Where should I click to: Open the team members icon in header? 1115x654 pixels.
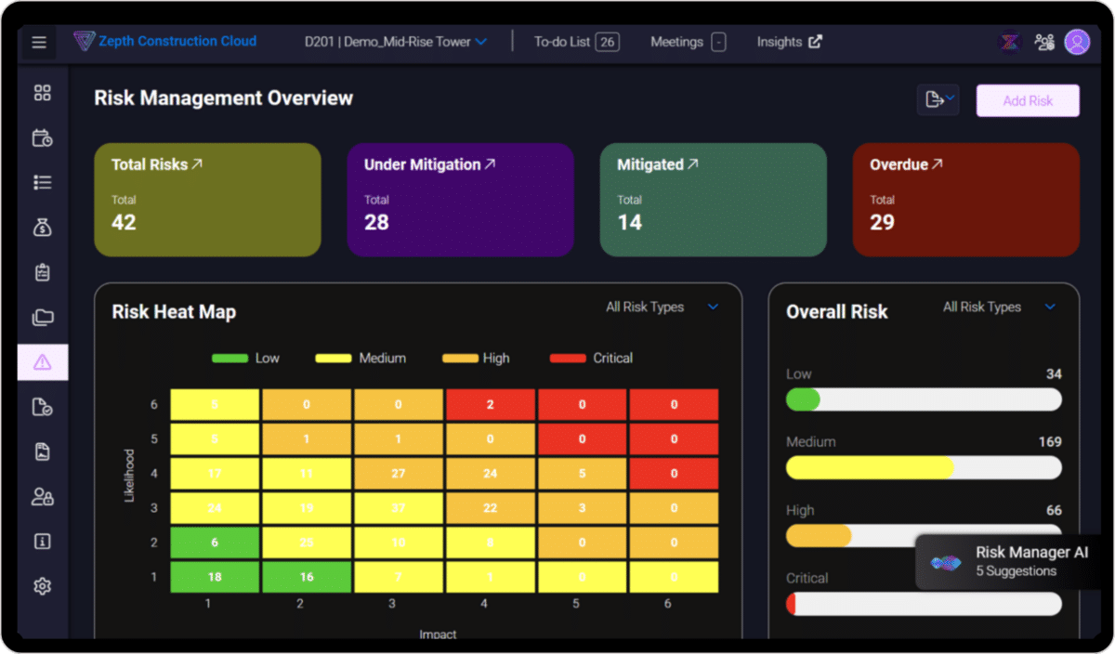[x=1043, y=42]
